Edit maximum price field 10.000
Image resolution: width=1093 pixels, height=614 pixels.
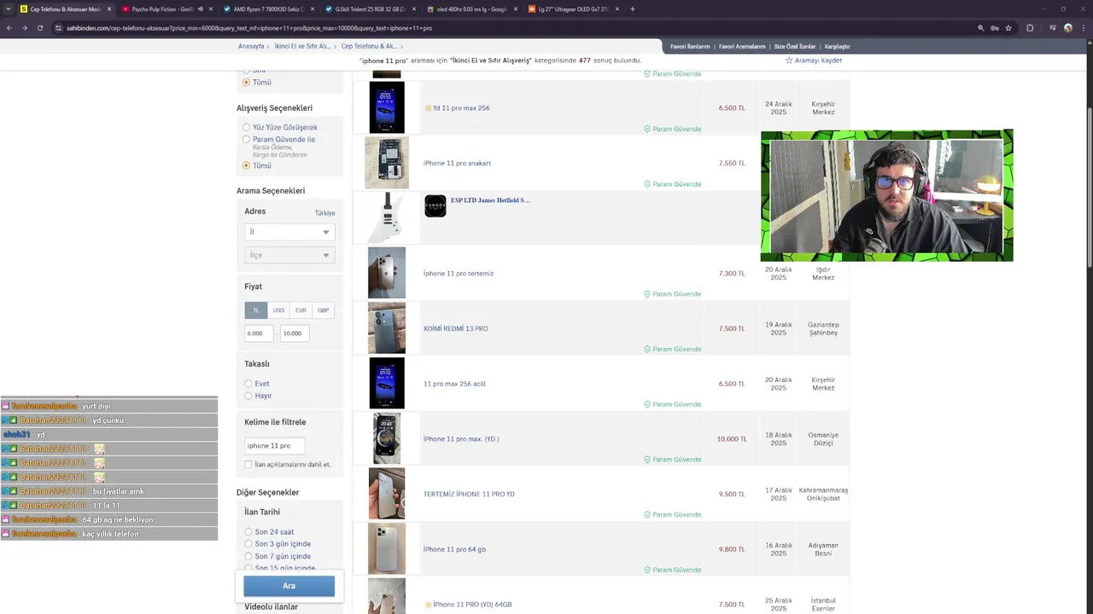[295, 333]
